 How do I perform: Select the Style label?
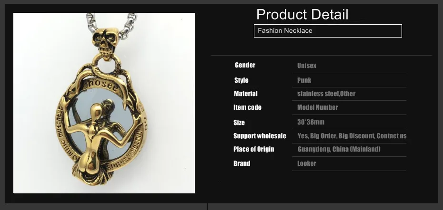click(x=242, y=80)
